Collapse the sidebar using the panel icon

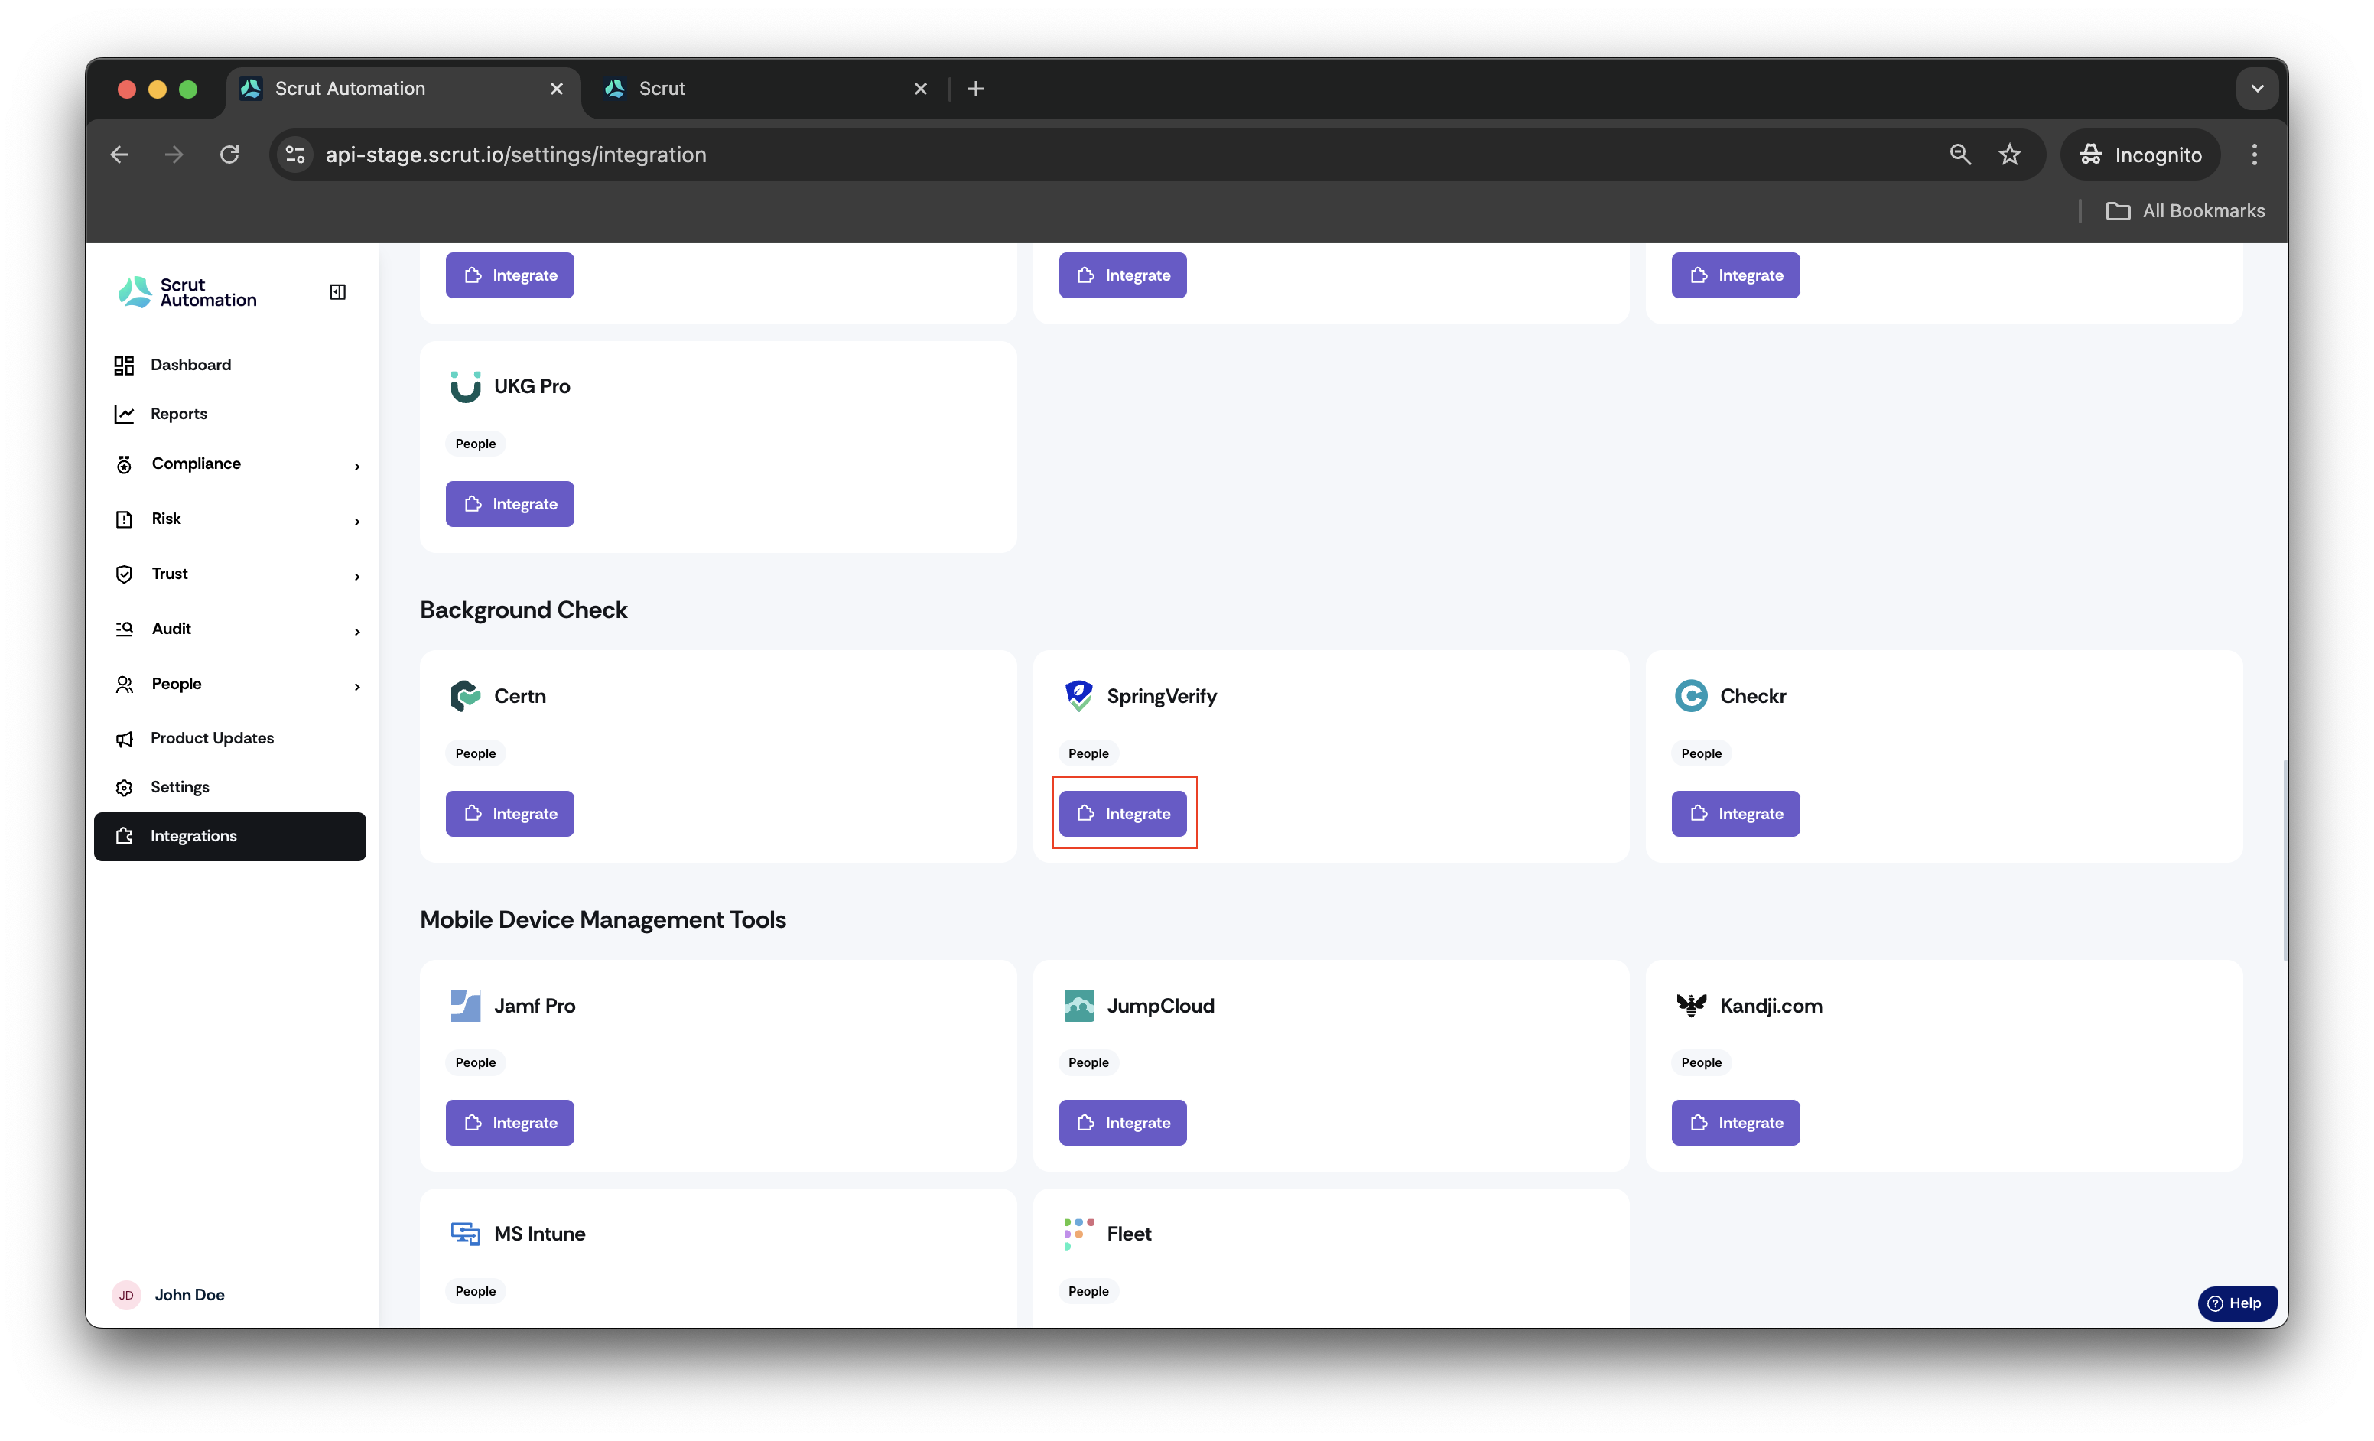click(x=337, y=292)
